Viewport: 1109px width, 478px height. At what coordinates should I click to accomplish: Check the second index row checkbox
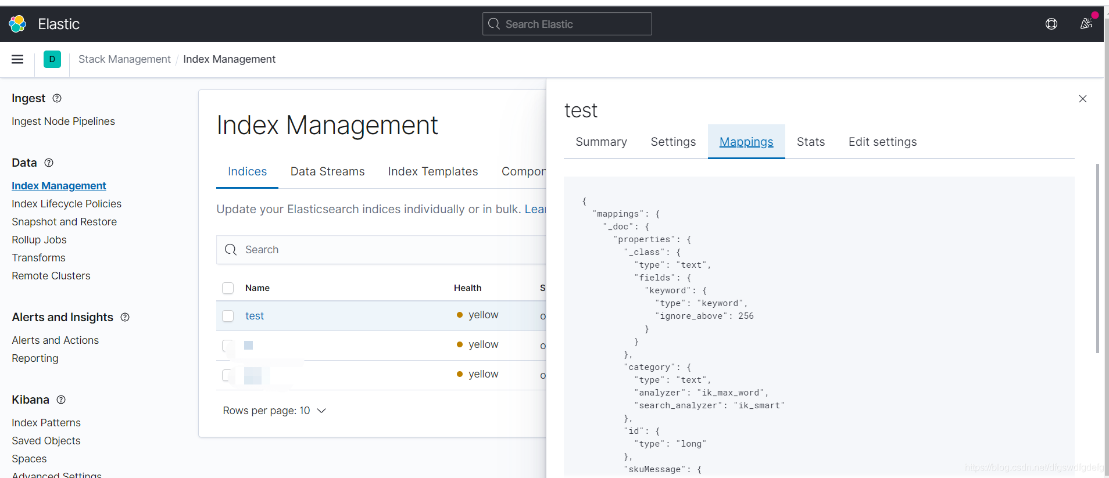(x=228, y=346)
